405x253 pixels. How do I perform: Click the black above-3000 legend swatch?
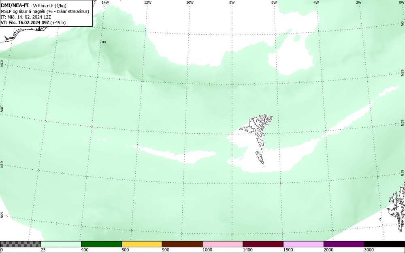click(384, 244)
